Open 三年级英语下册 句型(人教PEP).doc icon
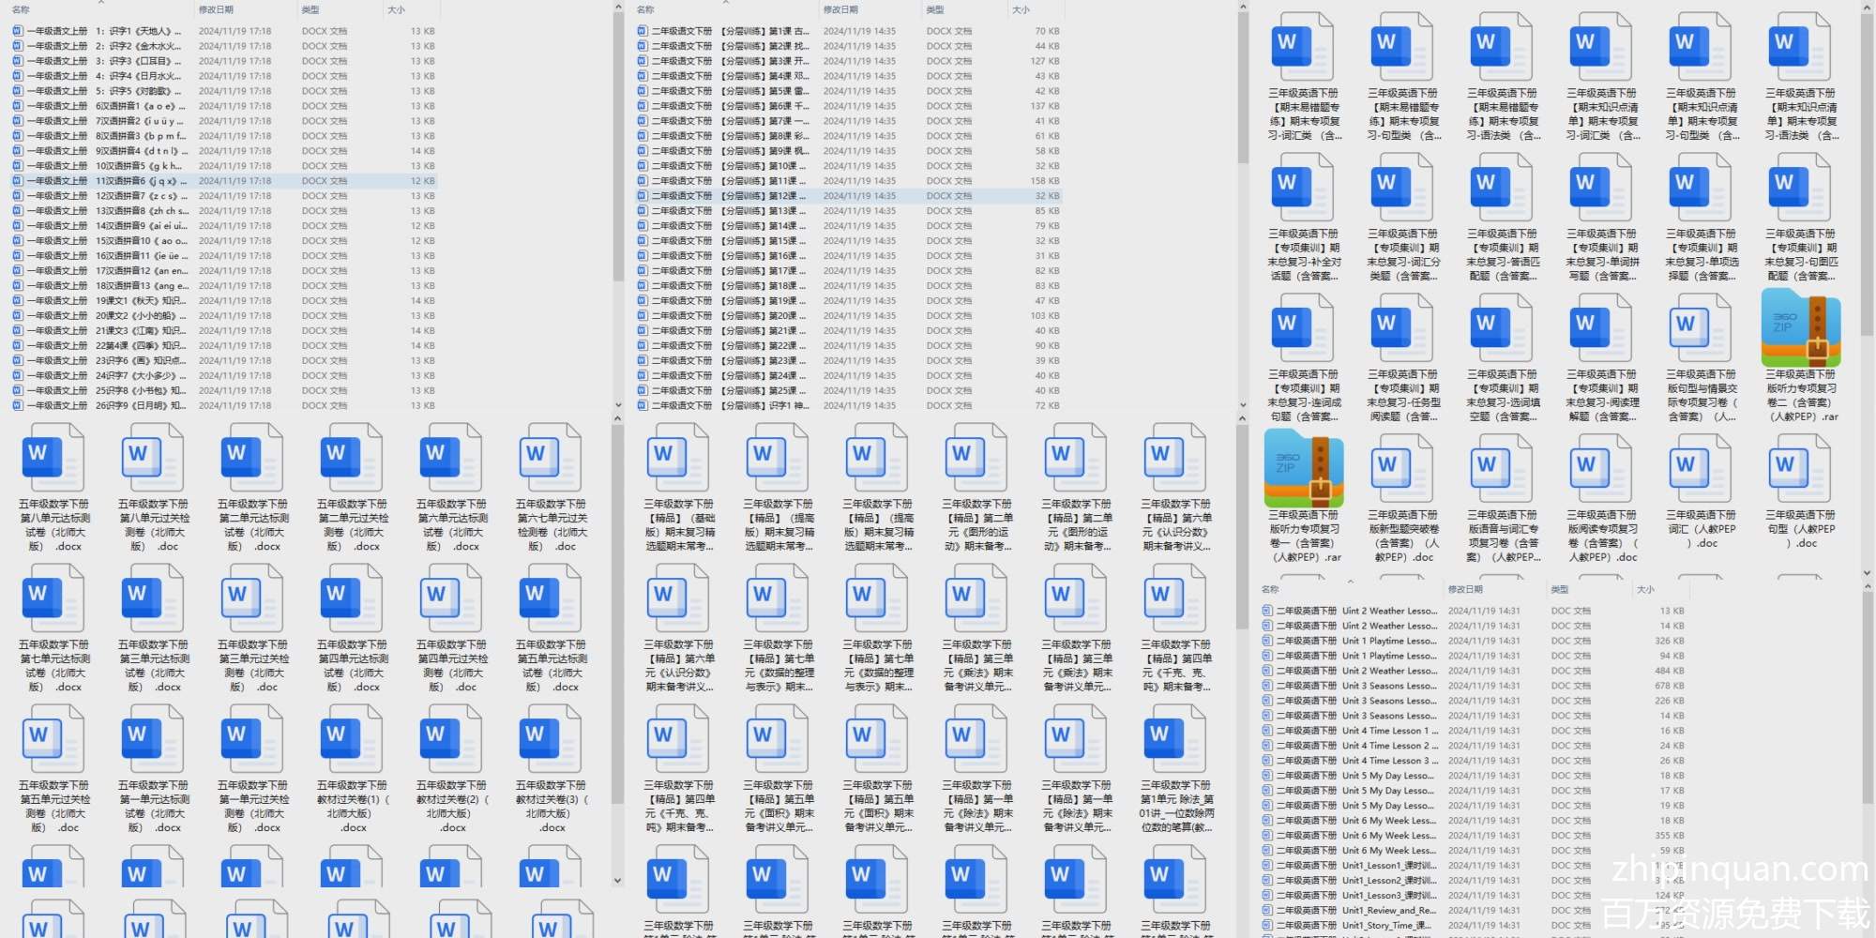Screen dimensions: 1876x938 pos(1801,469)
